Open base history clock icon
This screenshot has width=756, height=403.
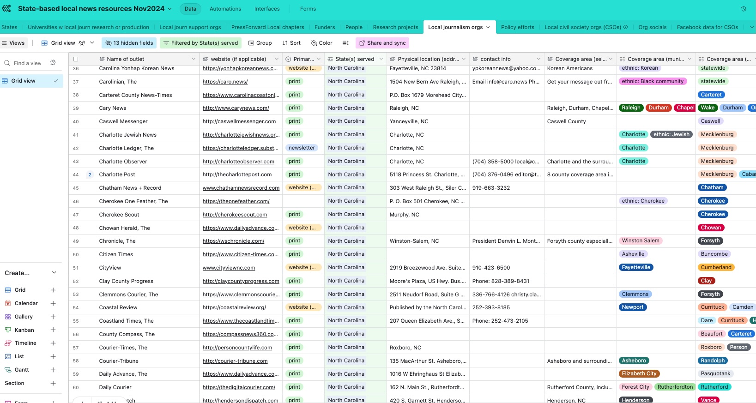[743, 9]
